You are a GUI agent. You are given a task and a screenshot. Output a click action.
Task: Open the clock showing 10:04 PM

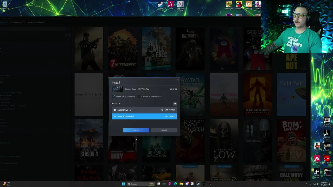coord(324,184)
